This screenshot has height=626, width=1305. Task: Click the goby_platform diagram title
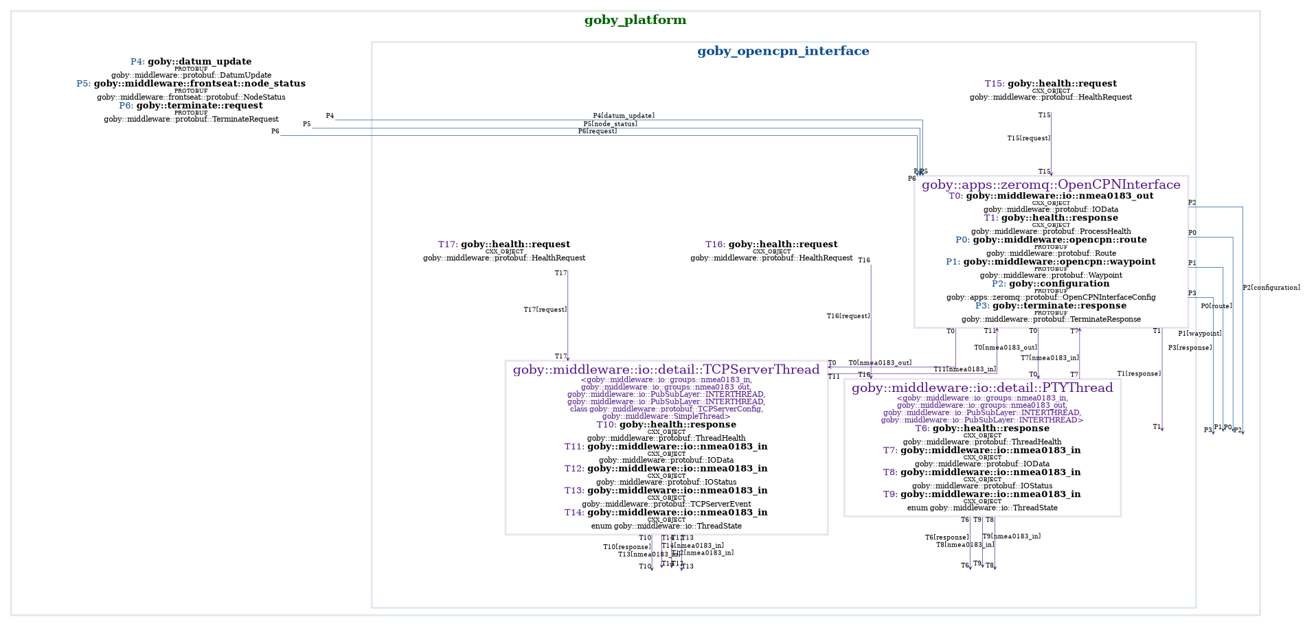pyautogui.click(x=635, y=19)
